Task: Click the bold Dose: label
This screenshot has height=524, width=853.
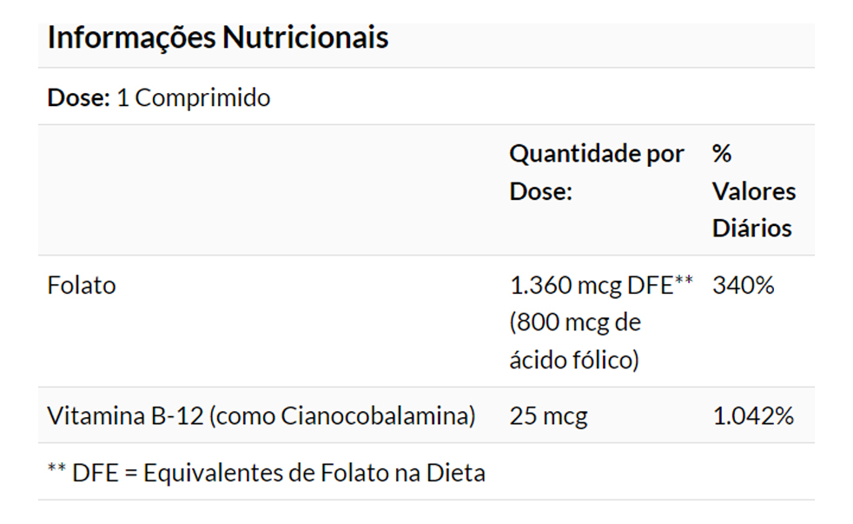Action: pyautogui.click(x=78, y=97)
